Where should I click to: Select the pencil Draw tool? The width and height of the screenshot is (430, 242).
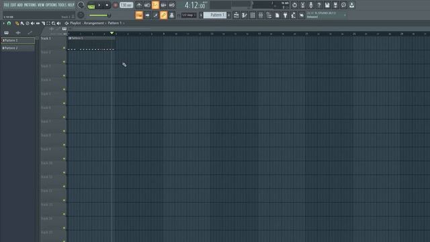[17, 24]
